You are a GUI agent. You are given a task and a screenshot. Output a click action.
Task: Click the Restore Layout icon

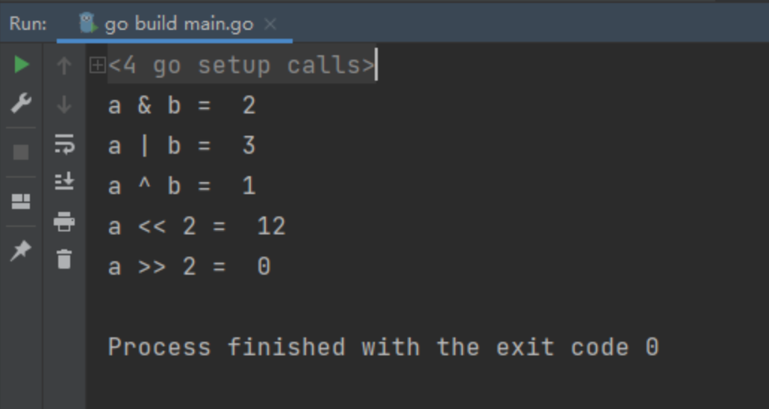click(x=21, y=201)
